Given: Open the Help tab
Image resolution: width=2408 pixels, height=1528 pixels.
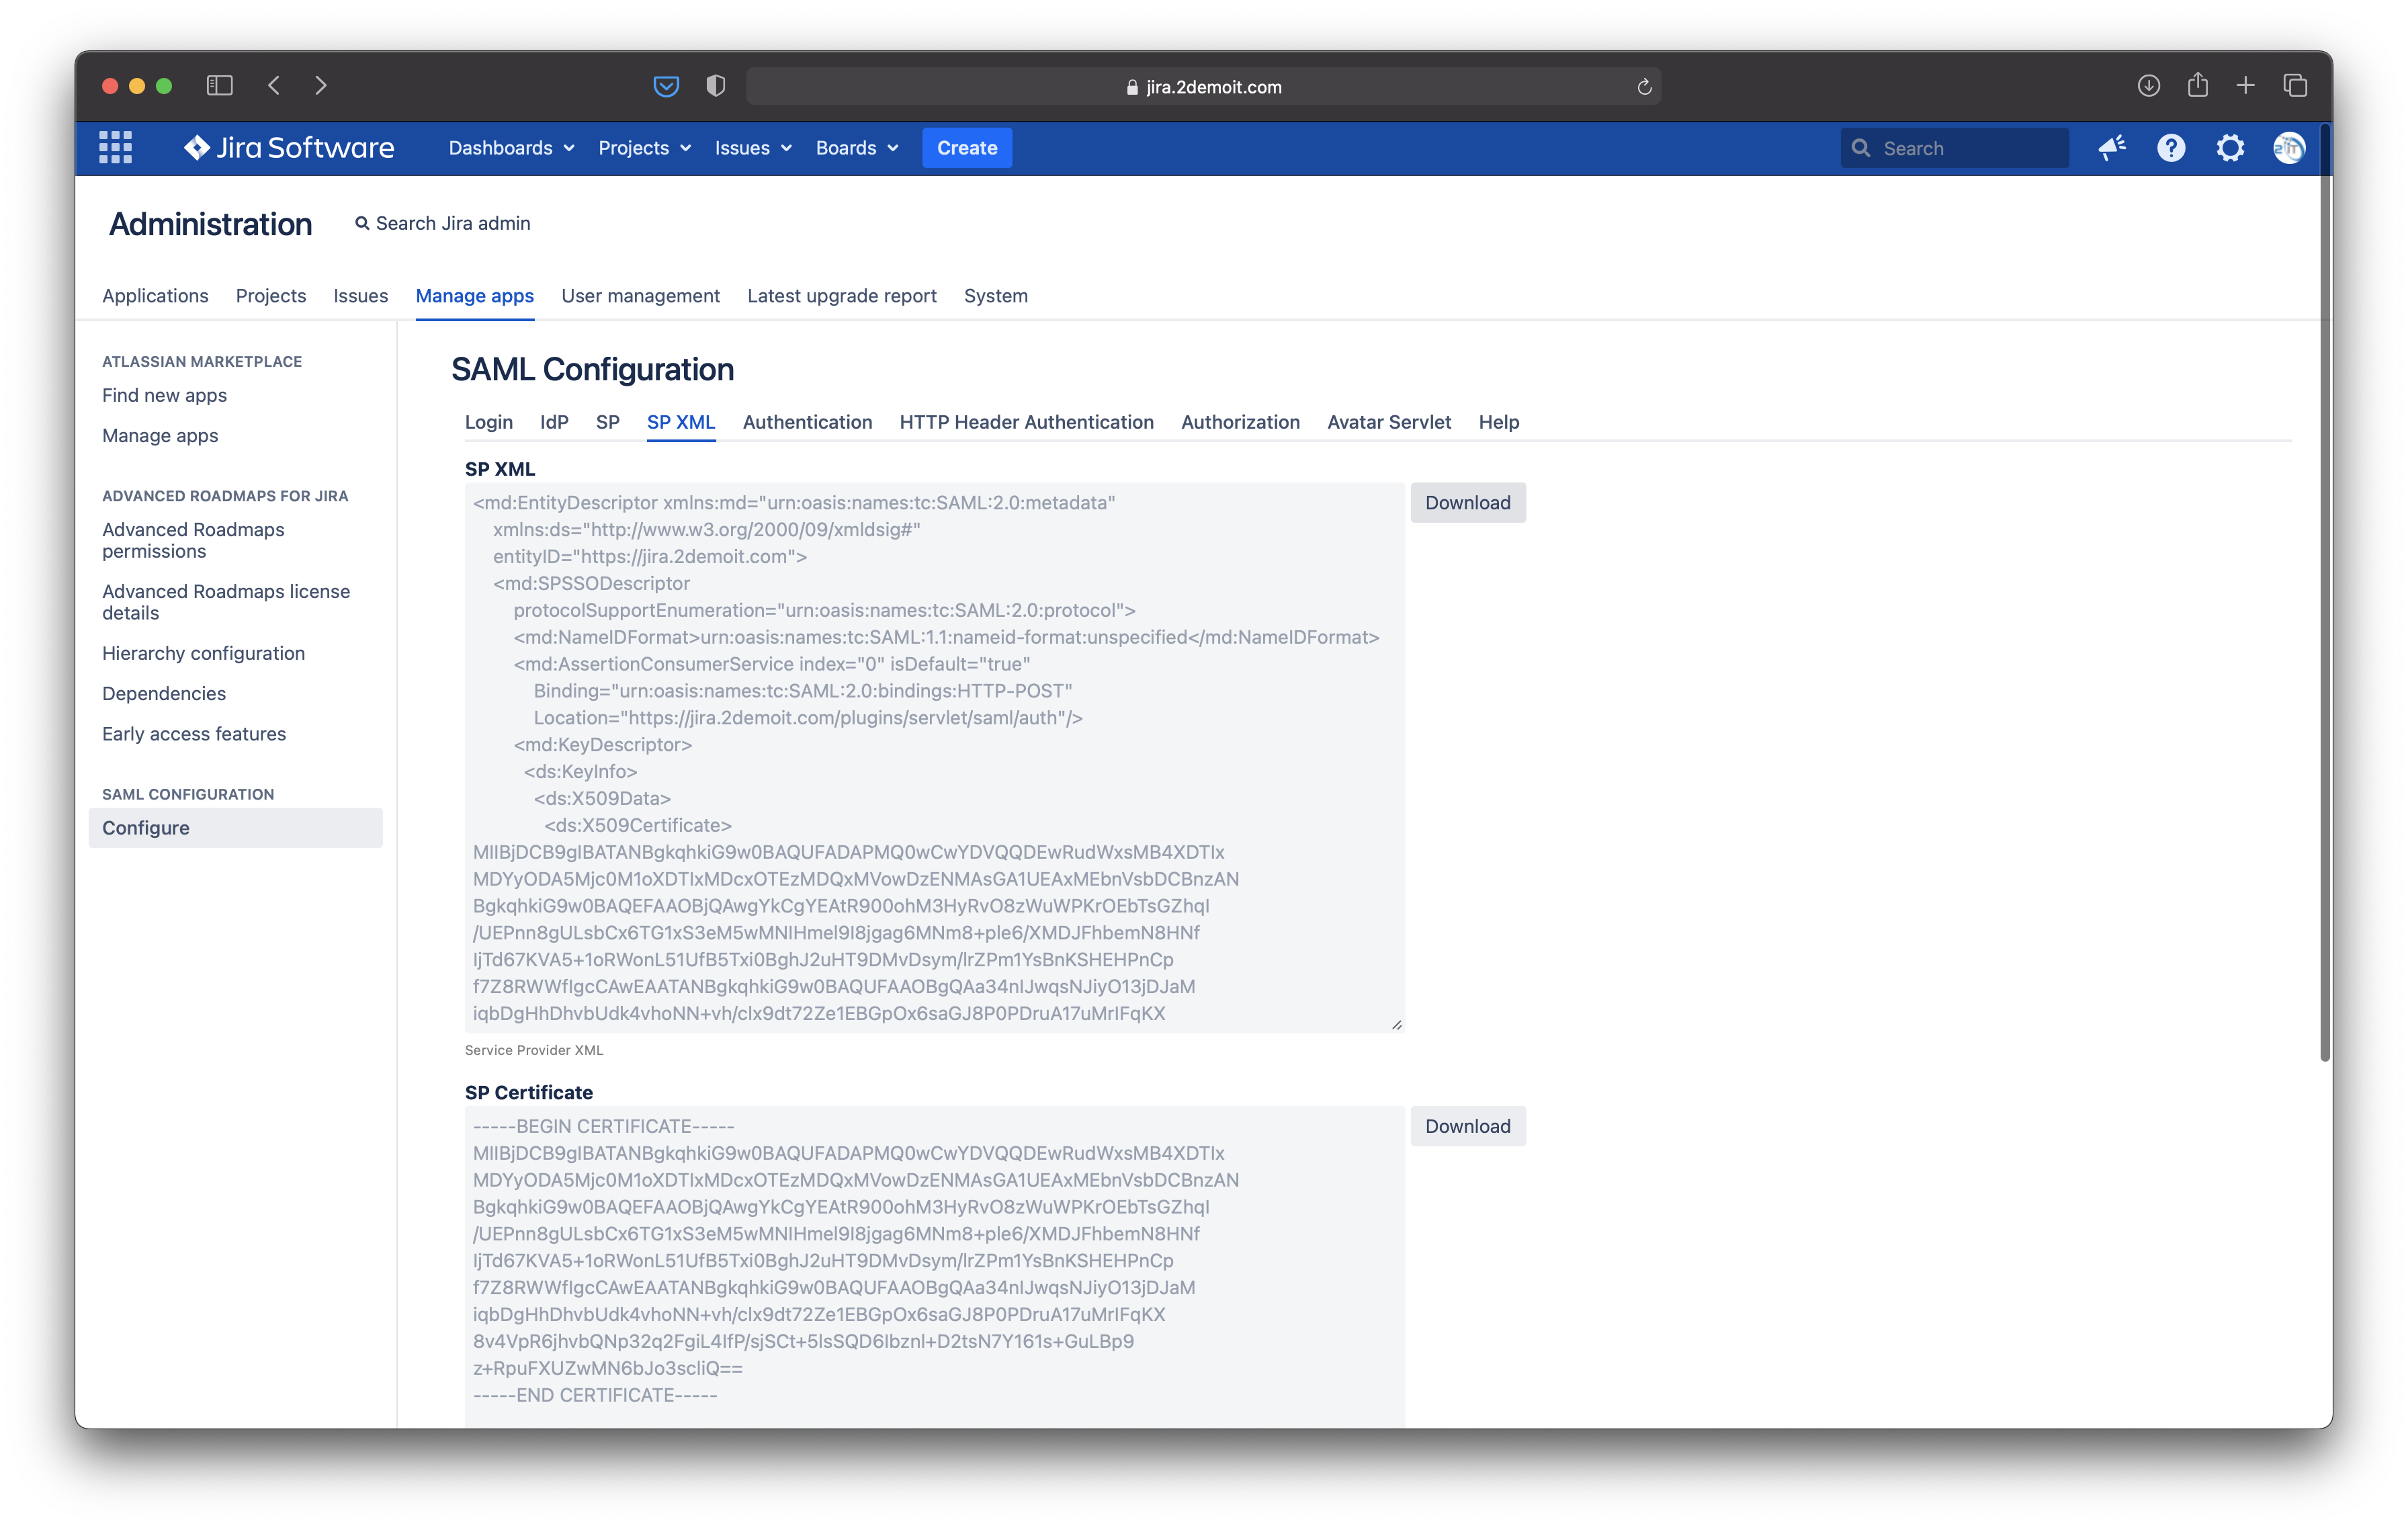Looking at the screenshot, I should pos(1499,422).
